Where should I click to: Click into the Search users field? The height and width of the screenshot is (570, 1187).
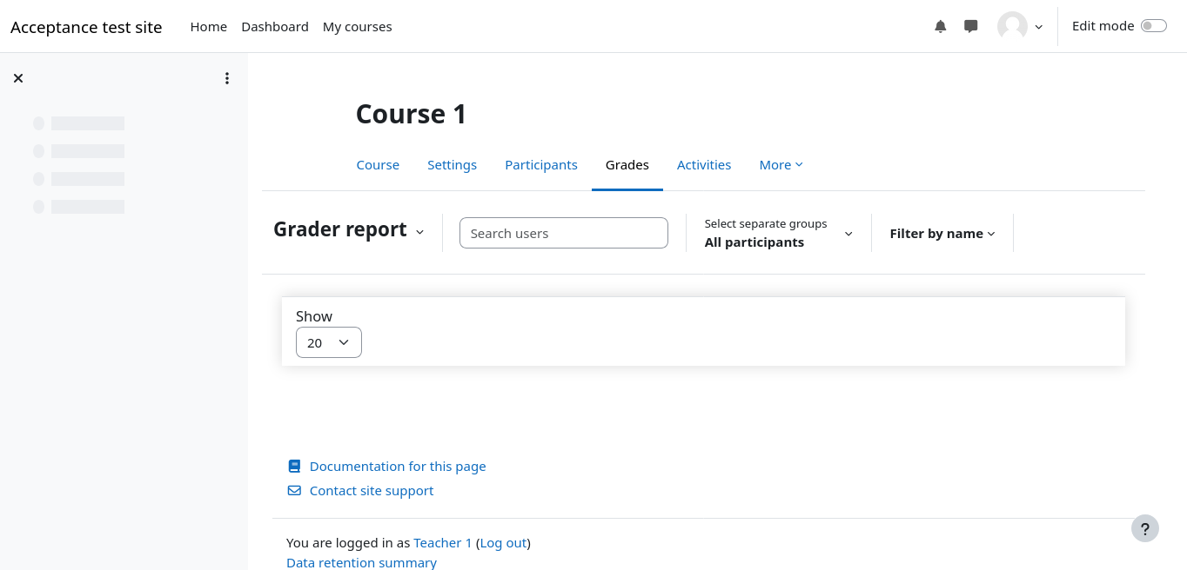pos(563,234)
